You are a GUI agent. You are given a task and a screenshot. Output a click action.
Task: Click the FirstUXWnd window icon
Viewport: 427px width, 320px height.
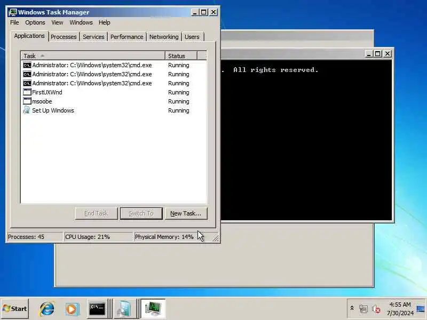click(27, 92)
